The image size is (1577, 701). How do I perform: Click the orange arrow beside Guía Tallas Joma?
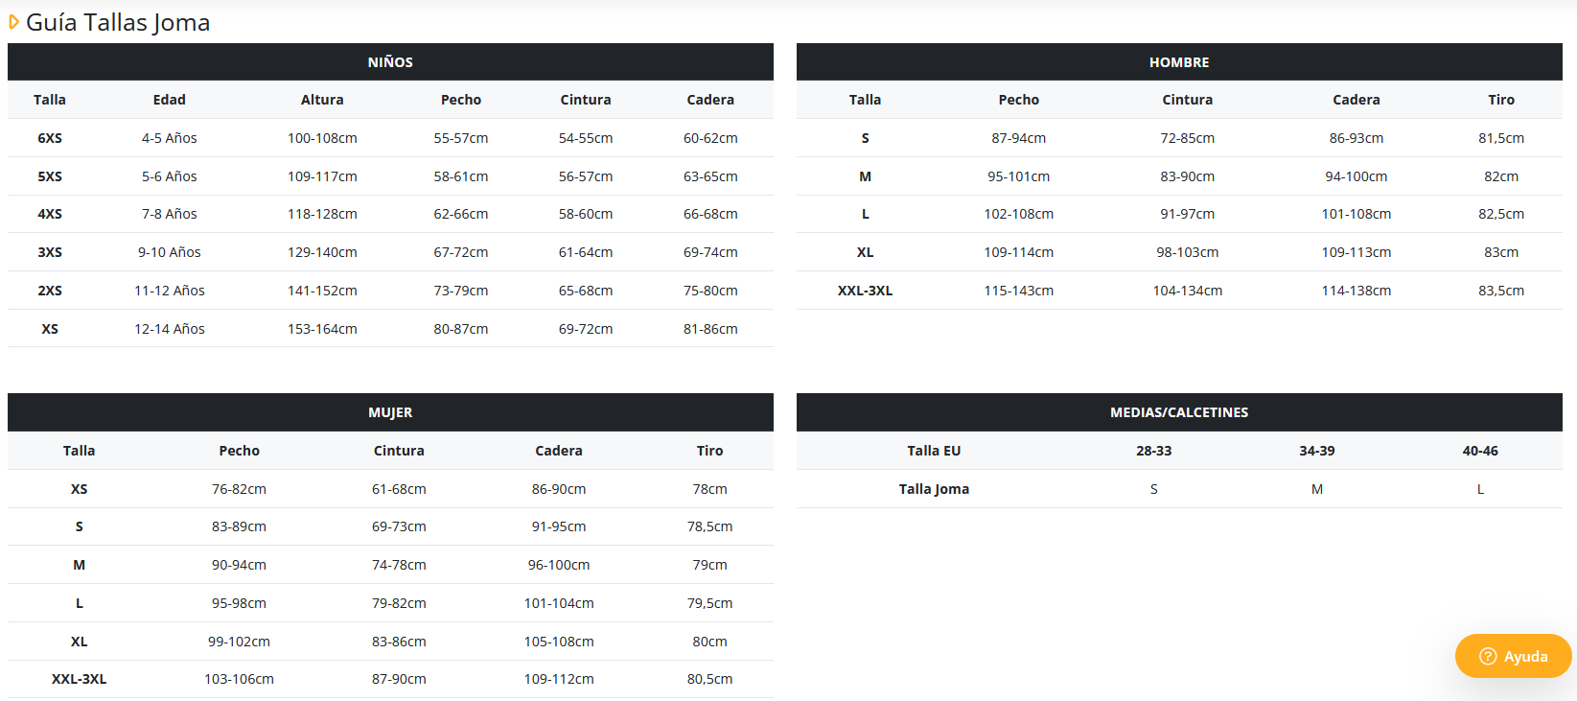[x=13, y=22]
